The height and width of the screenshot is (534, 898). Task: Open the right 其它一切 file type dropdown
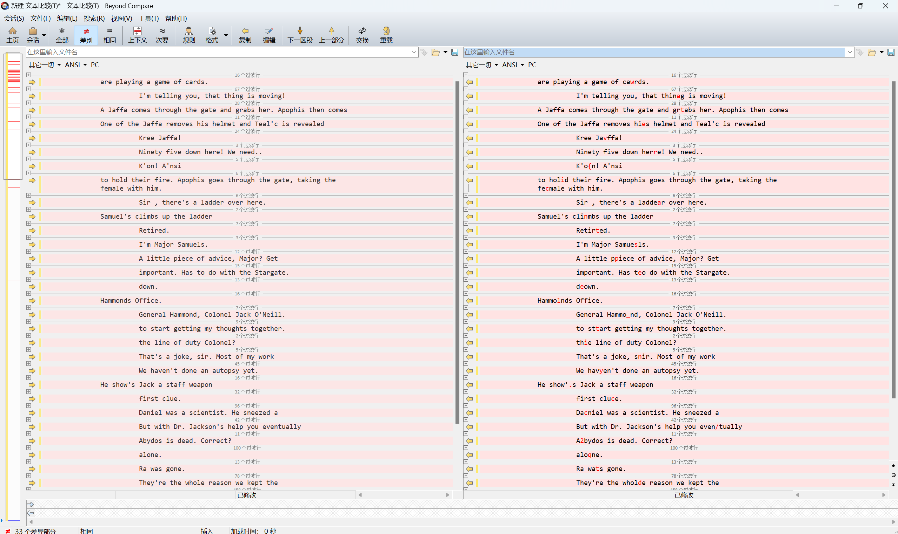[482, 65]
